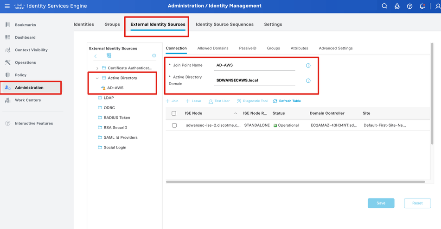Click the Test User button
Screen dimensions: 441x229
tap(219, 101)
